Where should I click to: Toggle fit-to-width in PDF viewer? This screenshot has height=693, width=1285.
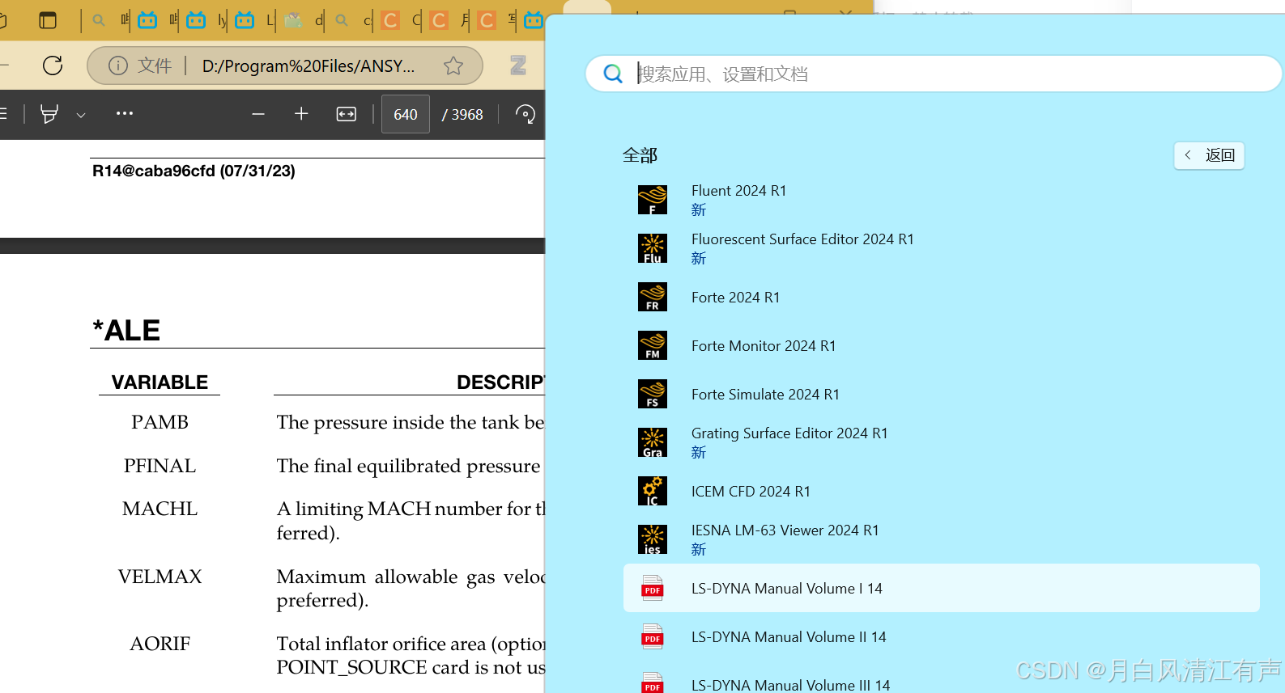coord(346,114)
